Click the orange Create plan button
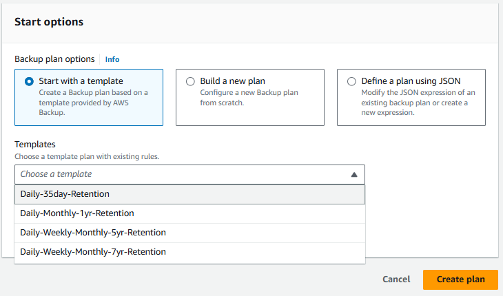 (x=460, y=279)
